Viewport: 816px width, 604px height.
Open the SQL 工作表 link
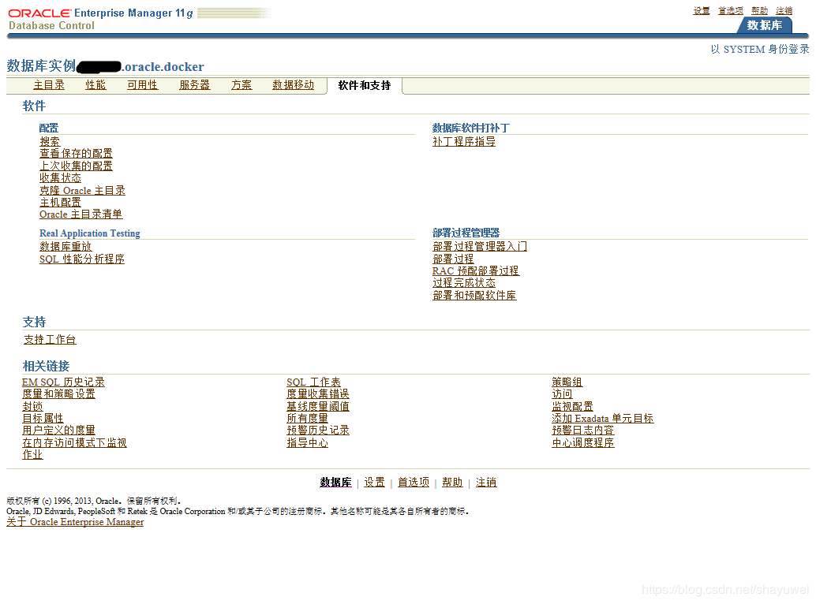tap(314, 382)
